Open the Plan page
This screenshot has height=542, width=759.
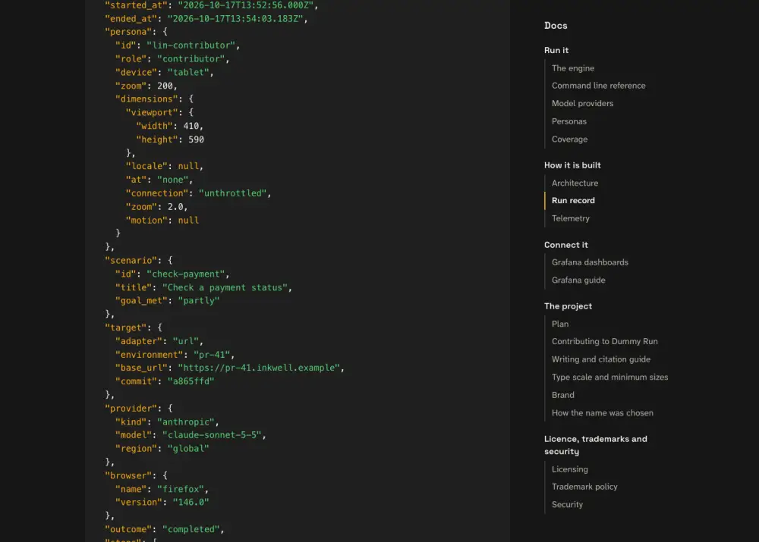(559, 324)
